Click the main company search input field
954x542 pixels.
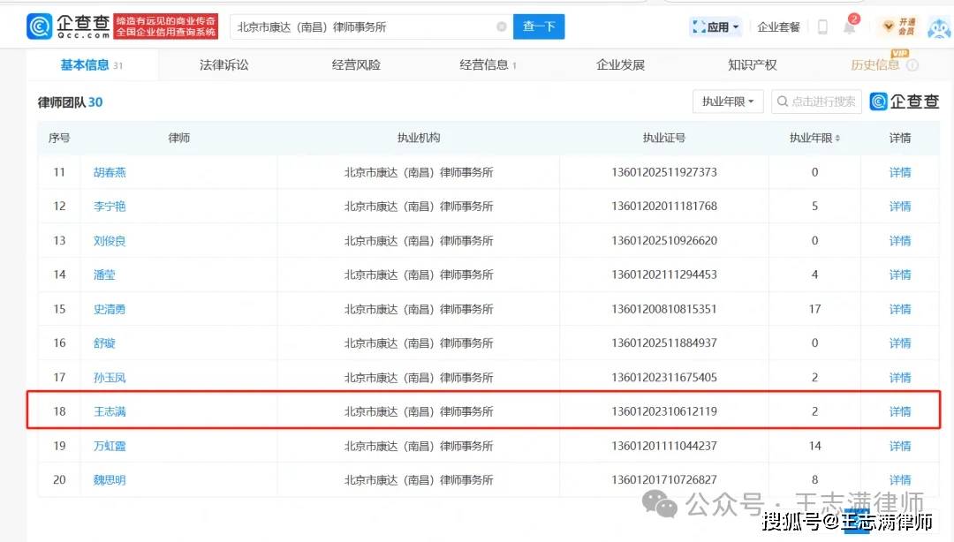click(362, 26)
